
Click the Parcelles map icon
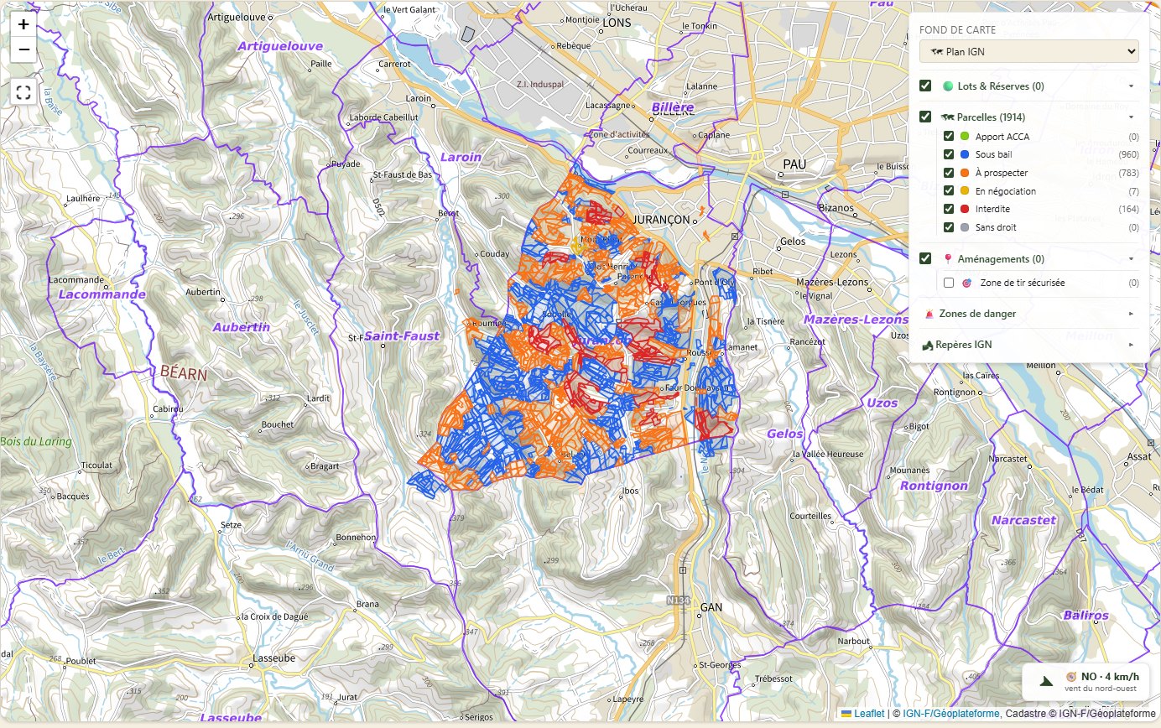(x=948, y=117)
